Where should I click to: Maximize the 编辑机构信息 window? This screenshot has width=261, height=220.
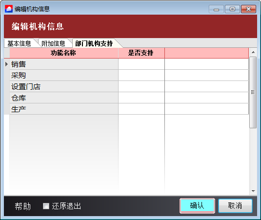tap(232, 9)
